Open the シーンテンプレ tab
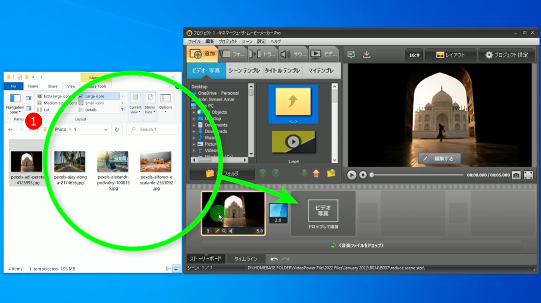 pyautogui.click(x=244, y=71)
